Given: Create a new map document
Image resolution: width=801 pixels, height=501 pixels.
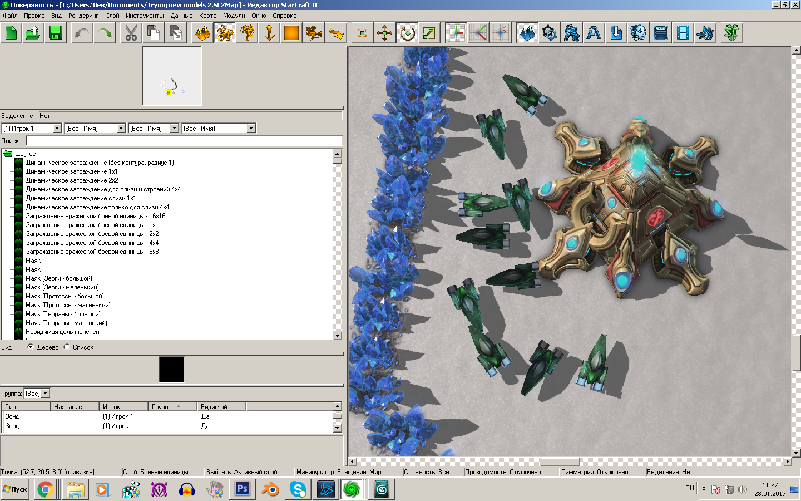Looking at the screenshot, I should click(11, 33).
